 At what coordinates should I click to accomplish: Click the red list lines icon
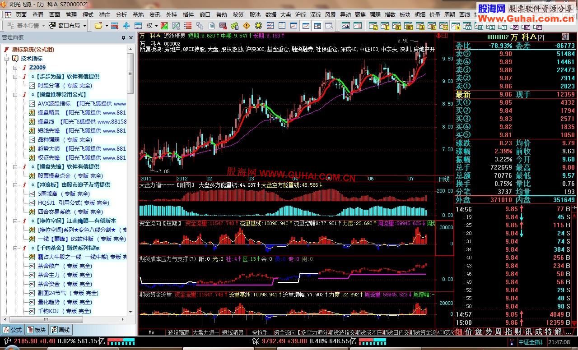coord(188,26)
